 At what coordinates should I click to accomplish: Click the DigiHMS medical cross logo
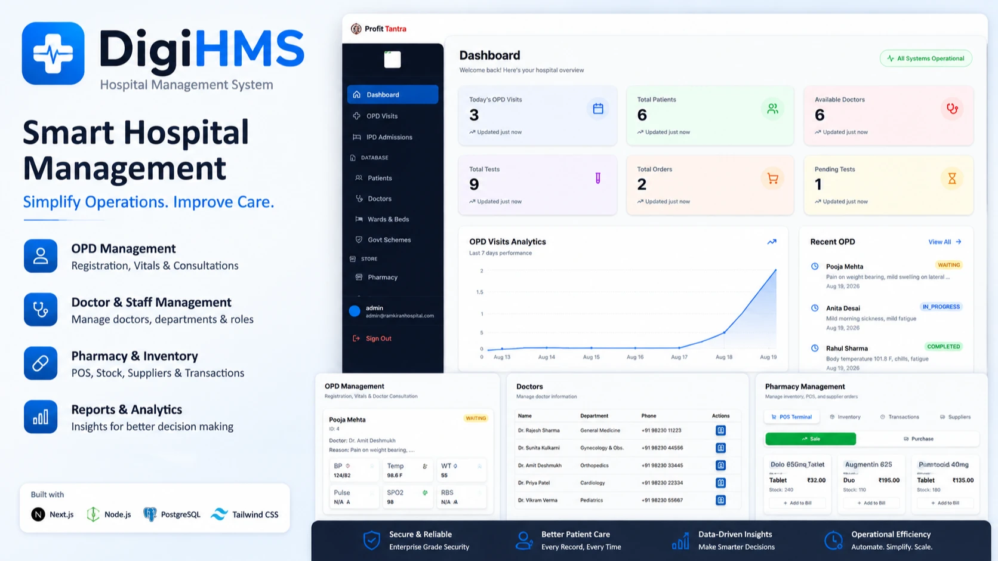53,54
